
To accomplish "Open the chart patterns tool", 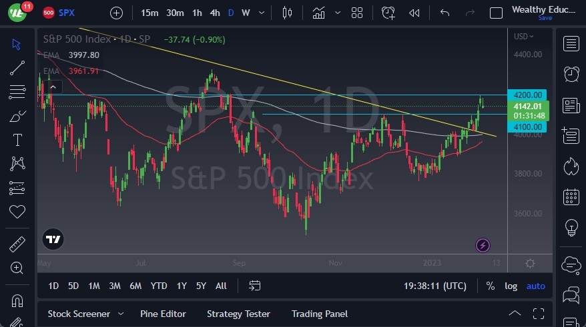I will [x=17, y=163].
